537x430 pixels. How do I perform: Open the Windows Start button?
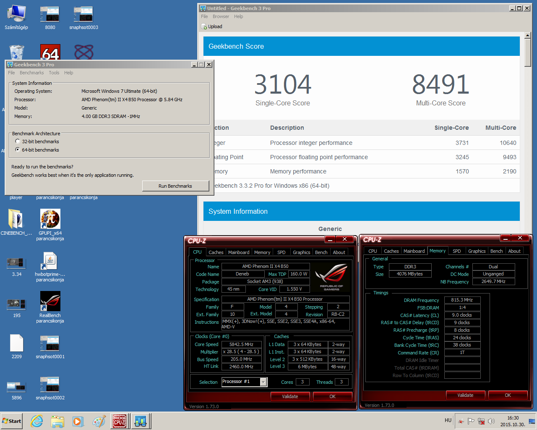12,421
